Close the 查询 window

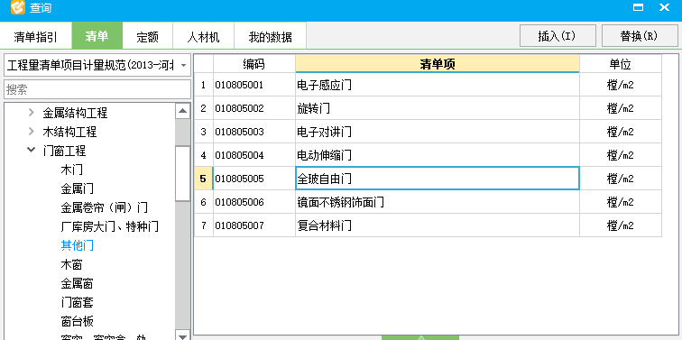(664, 7)
